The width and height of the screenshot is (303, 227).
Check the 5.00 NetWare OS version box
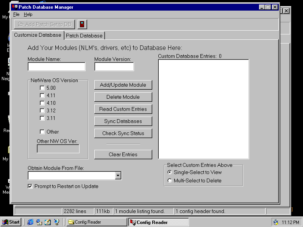click(42, 88)
